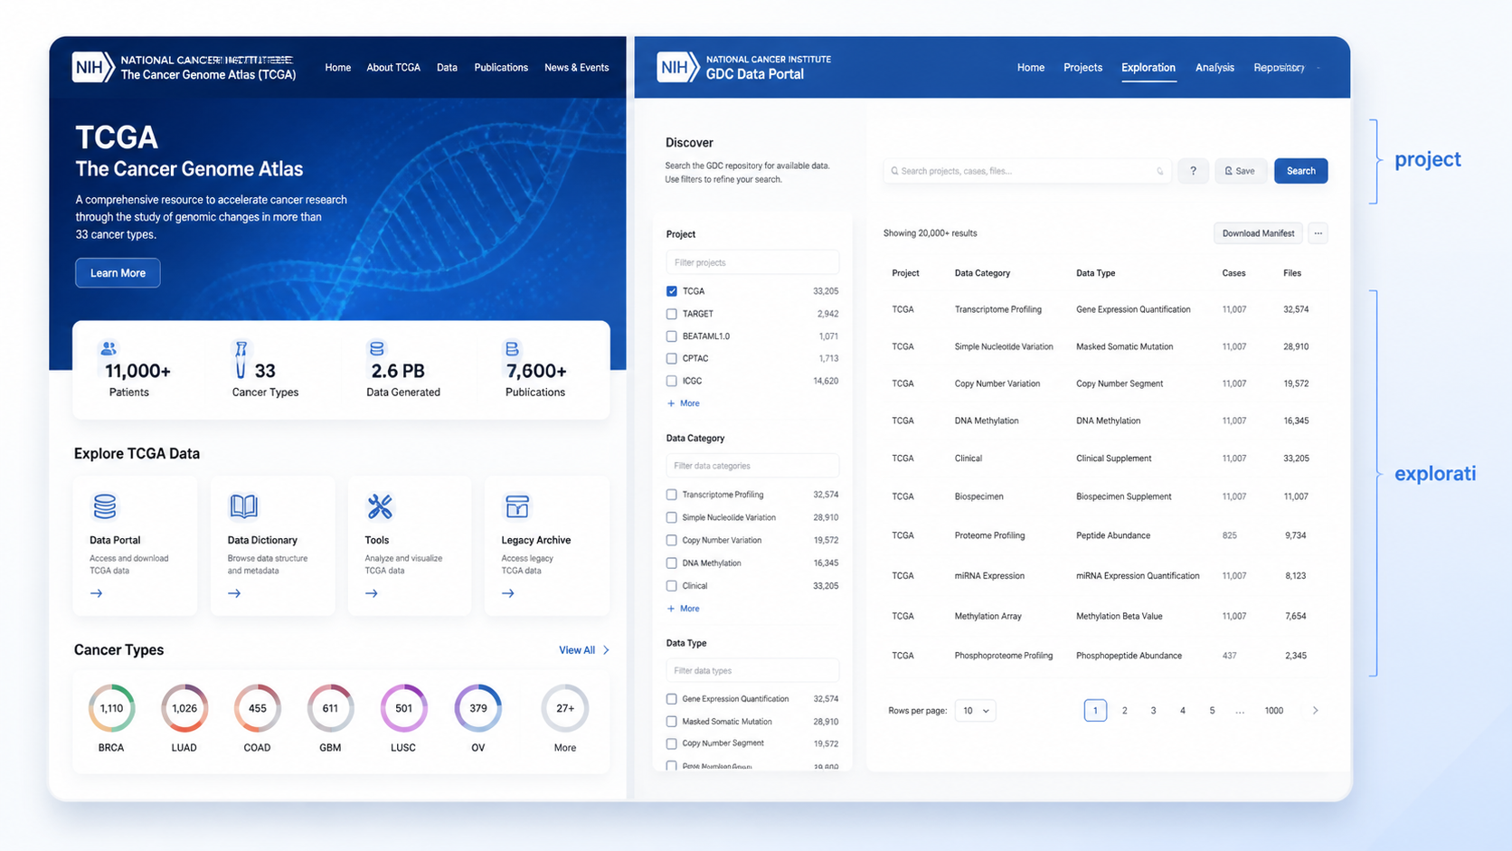Open Data in the TCGA menu

click(447, 68)
